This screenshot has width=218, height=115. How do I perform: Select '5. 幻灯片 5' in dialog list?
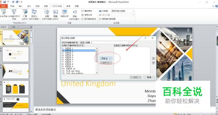(x=79, y=57)
